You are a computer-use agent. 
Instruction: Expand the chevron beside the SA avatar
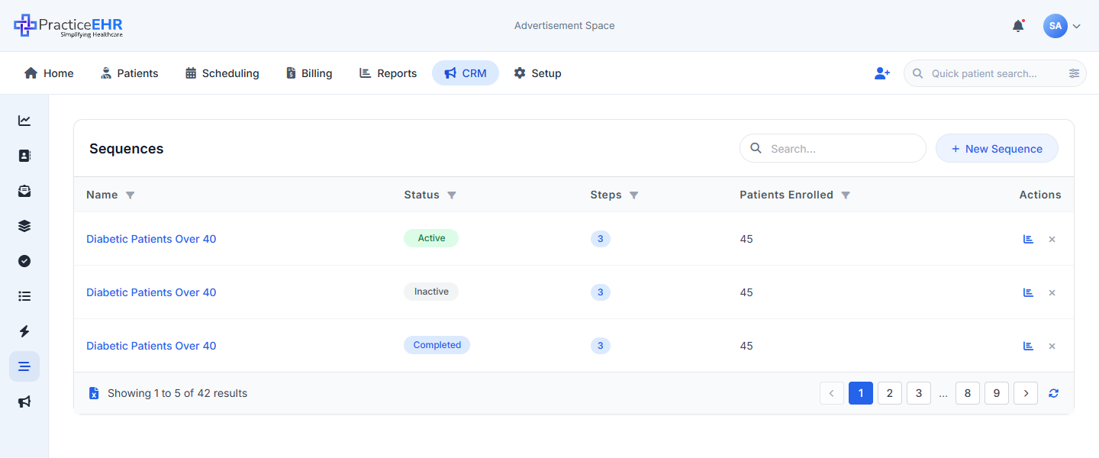(x=1077, y=26)
